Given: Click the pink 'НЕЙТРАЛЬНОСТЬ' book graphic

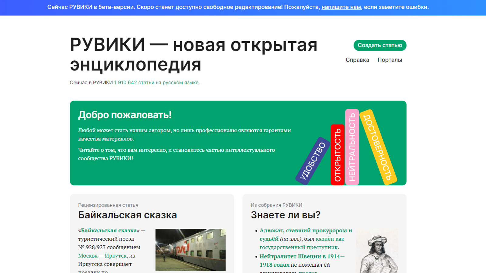Looking at the screenshot, I should pos(352,147).
